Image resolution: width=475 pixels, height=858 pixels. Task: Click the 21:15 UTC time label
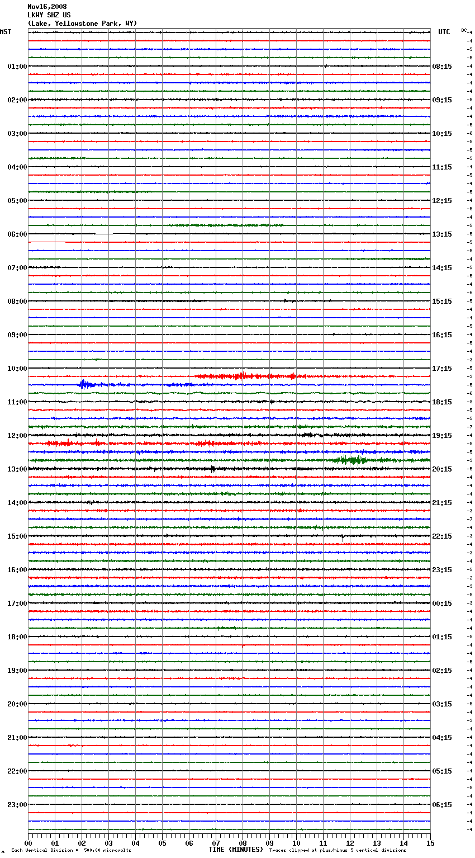pyautogui.click(x=442, y=503)
